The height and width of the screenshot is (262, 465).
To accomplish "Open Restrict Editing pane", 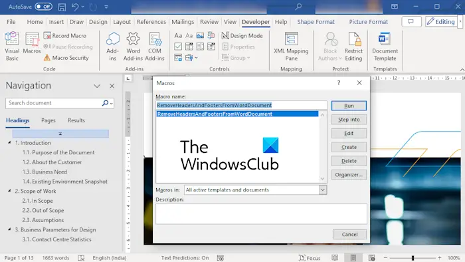I will coord(353,47).
